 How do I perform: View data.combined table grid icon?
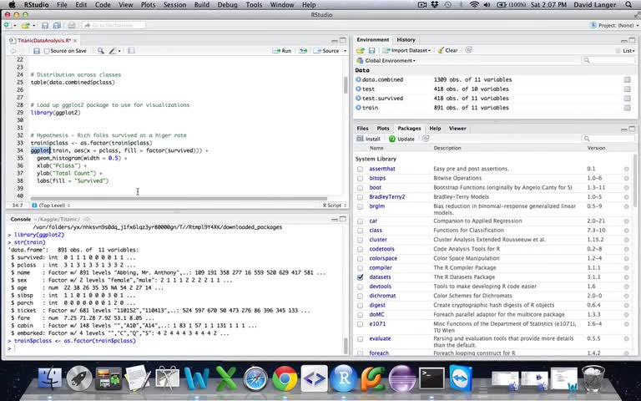coord(627,80)
